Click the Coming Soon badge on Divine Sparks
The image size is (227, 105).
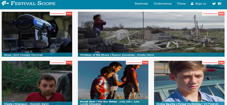(210, 63)
